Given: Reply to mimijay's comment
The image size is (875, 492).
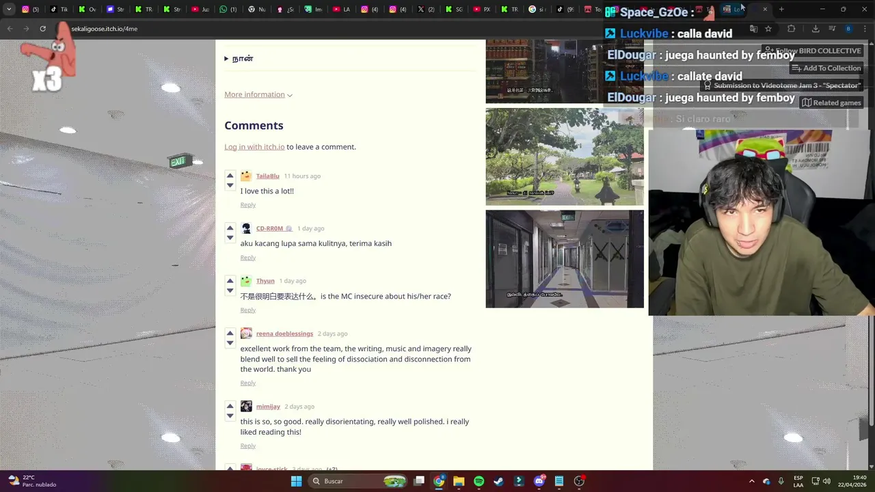Looking at the screenshot, I should pyautogui.click(x=247, y=446).
